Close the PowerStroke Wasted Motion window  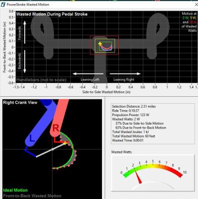click(196, 4)
